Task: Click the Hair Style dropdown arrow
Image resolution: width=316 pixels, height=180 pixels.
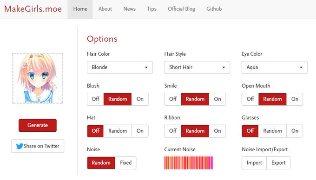Action: pos(224,67)
